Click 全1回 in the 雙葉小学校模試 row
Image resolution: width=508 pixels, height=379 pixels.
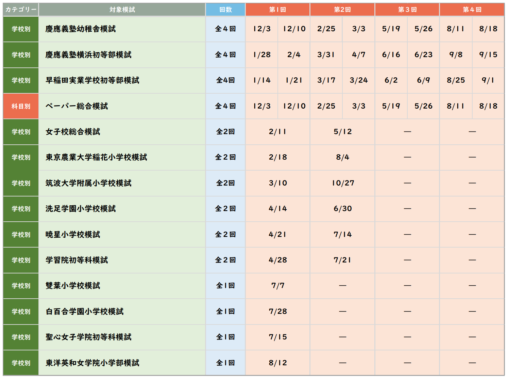(225, 286)
